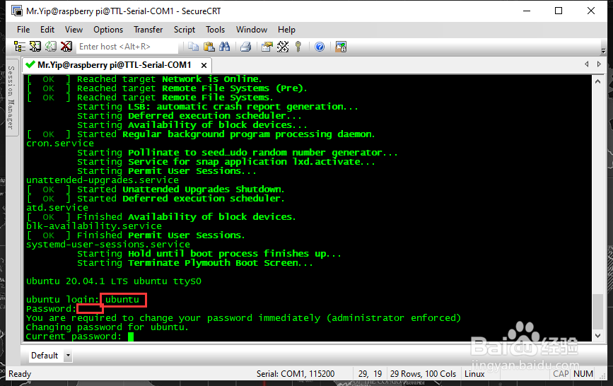Click the Copy toolbar icon

click(194, 47)
